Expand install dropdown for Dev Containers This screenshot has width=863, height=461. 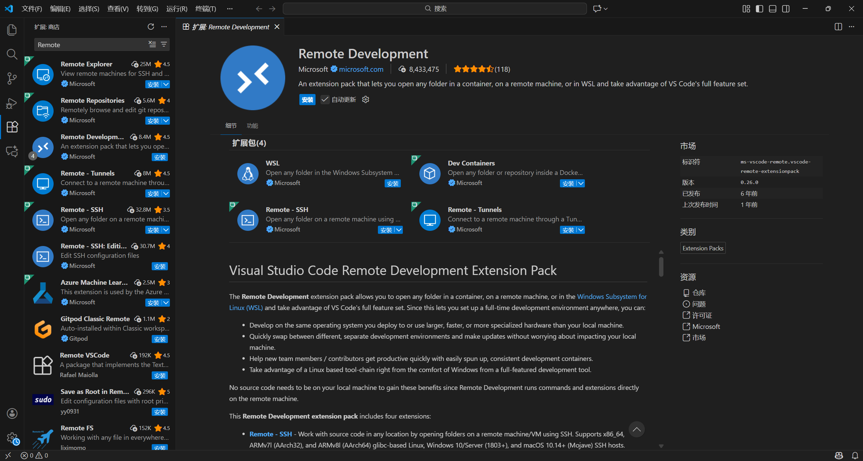click(x=581, y=183)
